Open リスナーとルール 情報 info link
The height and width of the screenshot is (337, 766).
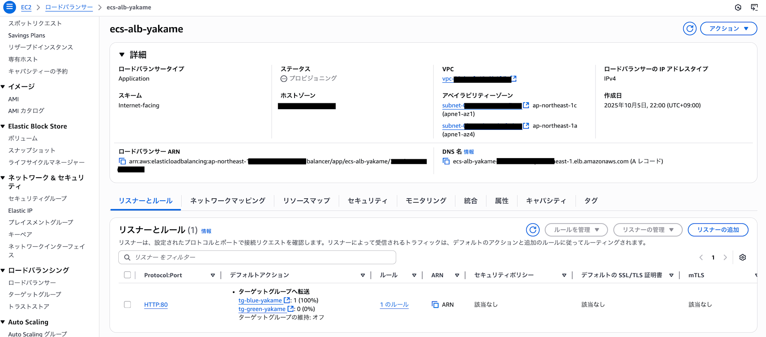click(206, 231)
